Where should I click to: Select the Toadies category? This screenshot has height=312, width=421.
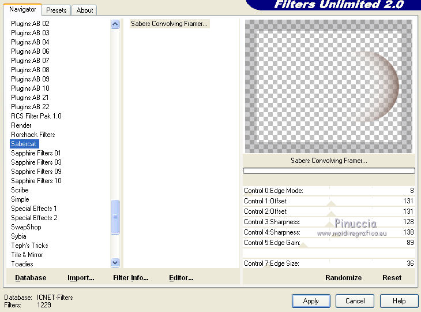click(x=22, y=264)
